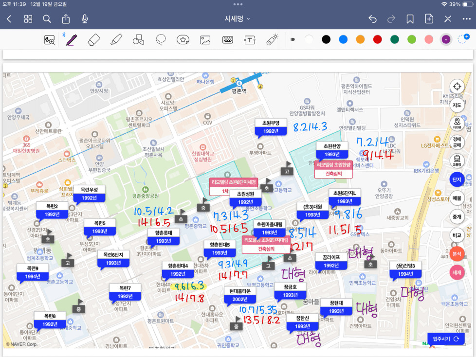Go back using the left chevron
The image size is (476, 357).
(x=9, y=19)
